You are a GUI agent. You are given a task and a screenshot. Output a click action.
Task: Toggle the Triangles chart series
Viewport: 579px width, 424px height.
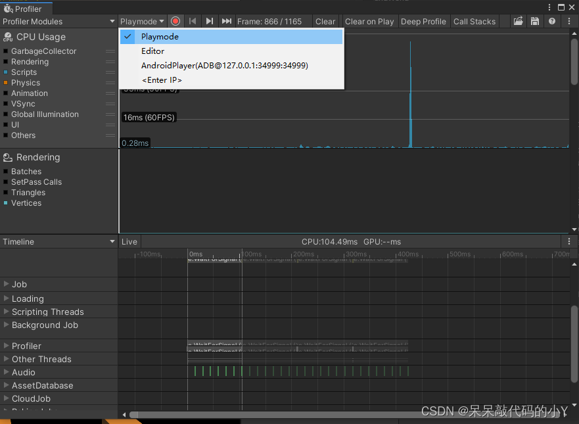click(x=5, y=193)
